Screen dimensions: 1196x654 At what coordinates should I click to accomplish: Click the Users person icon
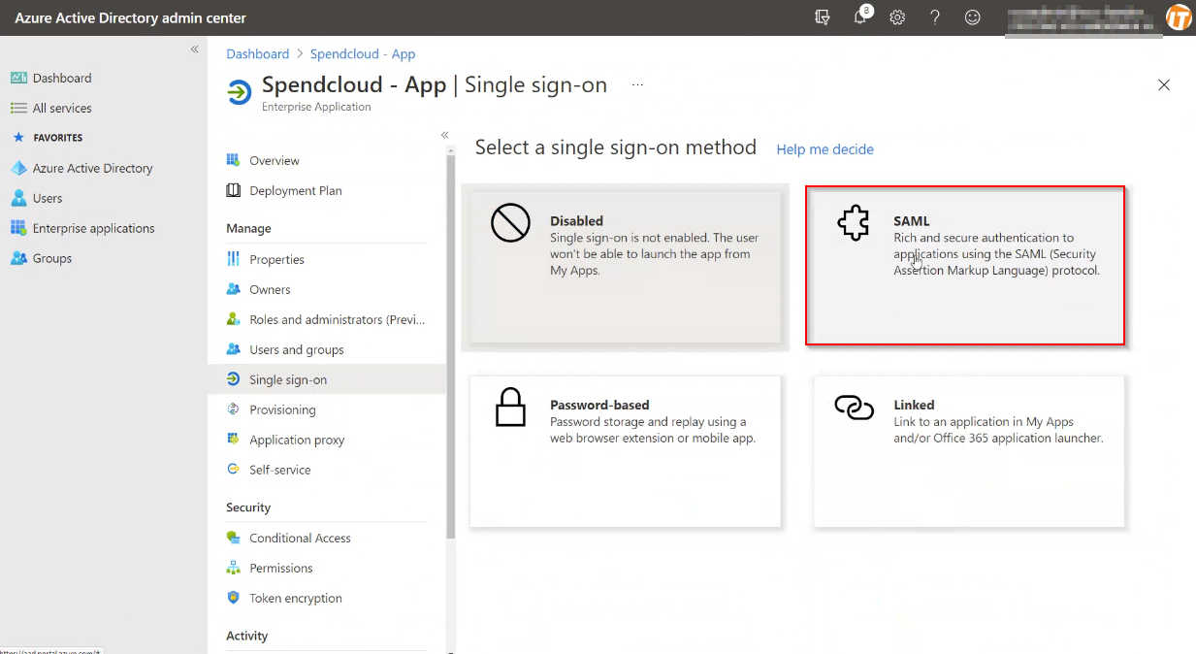pyautogui.click(x=18, y=198)
